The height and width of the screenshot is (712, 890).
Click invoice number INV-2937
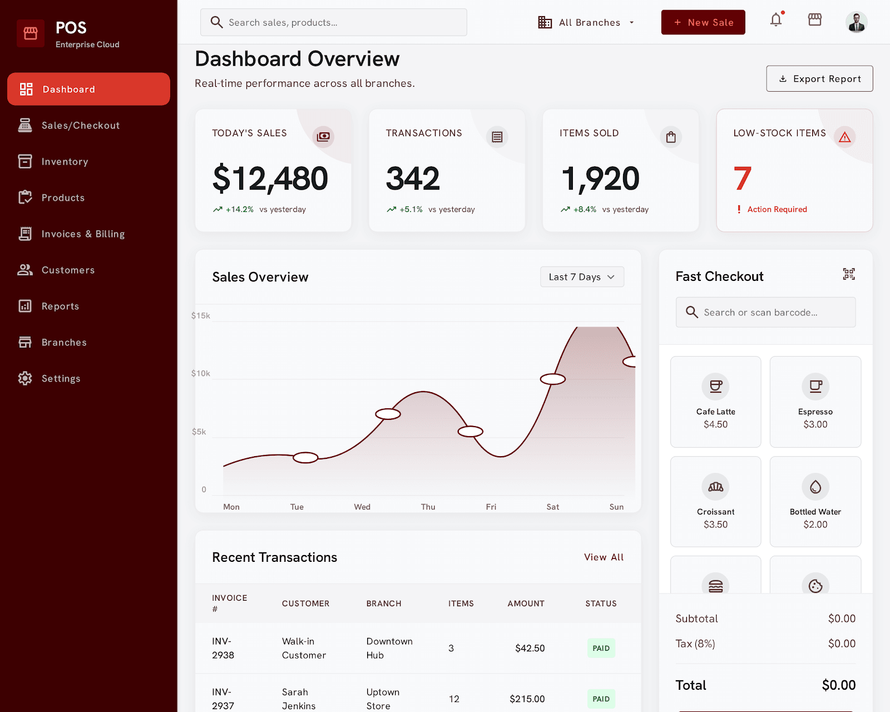222,699
